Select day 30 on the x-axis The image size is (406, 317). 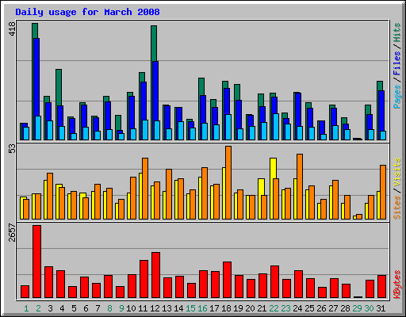pos(369,308)
